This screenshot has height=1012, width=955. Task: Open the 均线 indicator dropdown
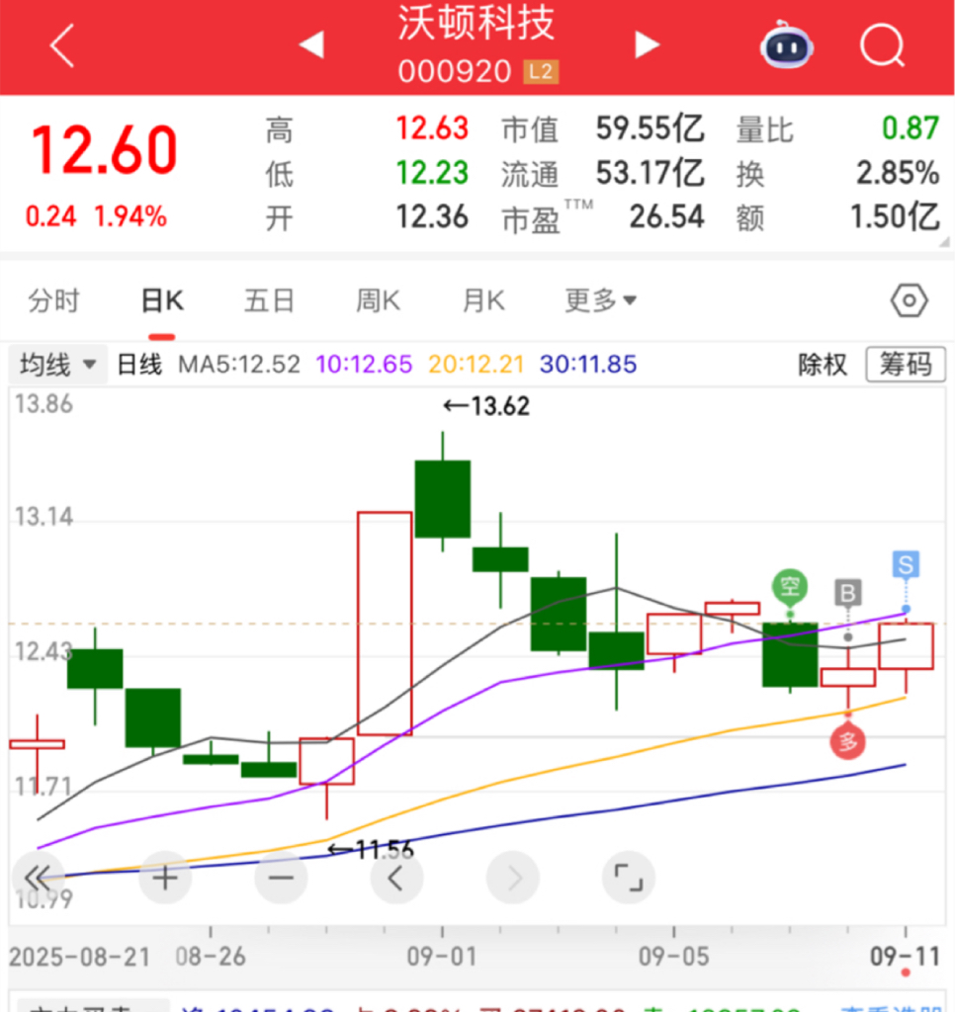[x=57, y=365]
